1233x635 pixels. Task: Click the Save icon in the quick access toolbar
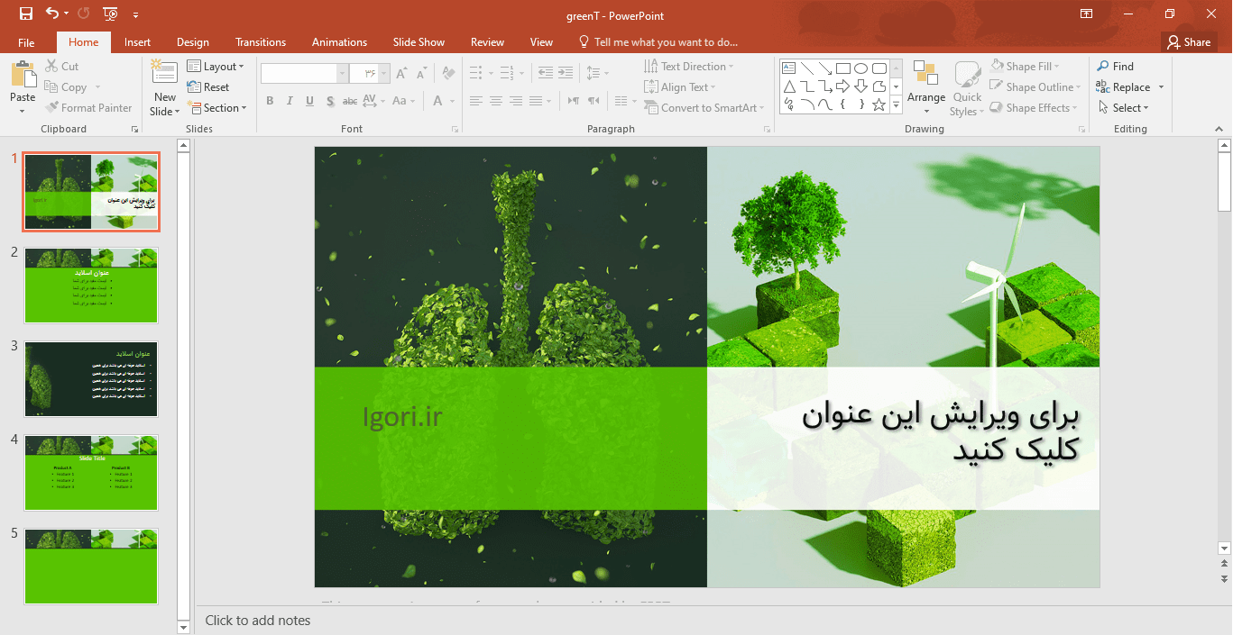tap(25, 14)
